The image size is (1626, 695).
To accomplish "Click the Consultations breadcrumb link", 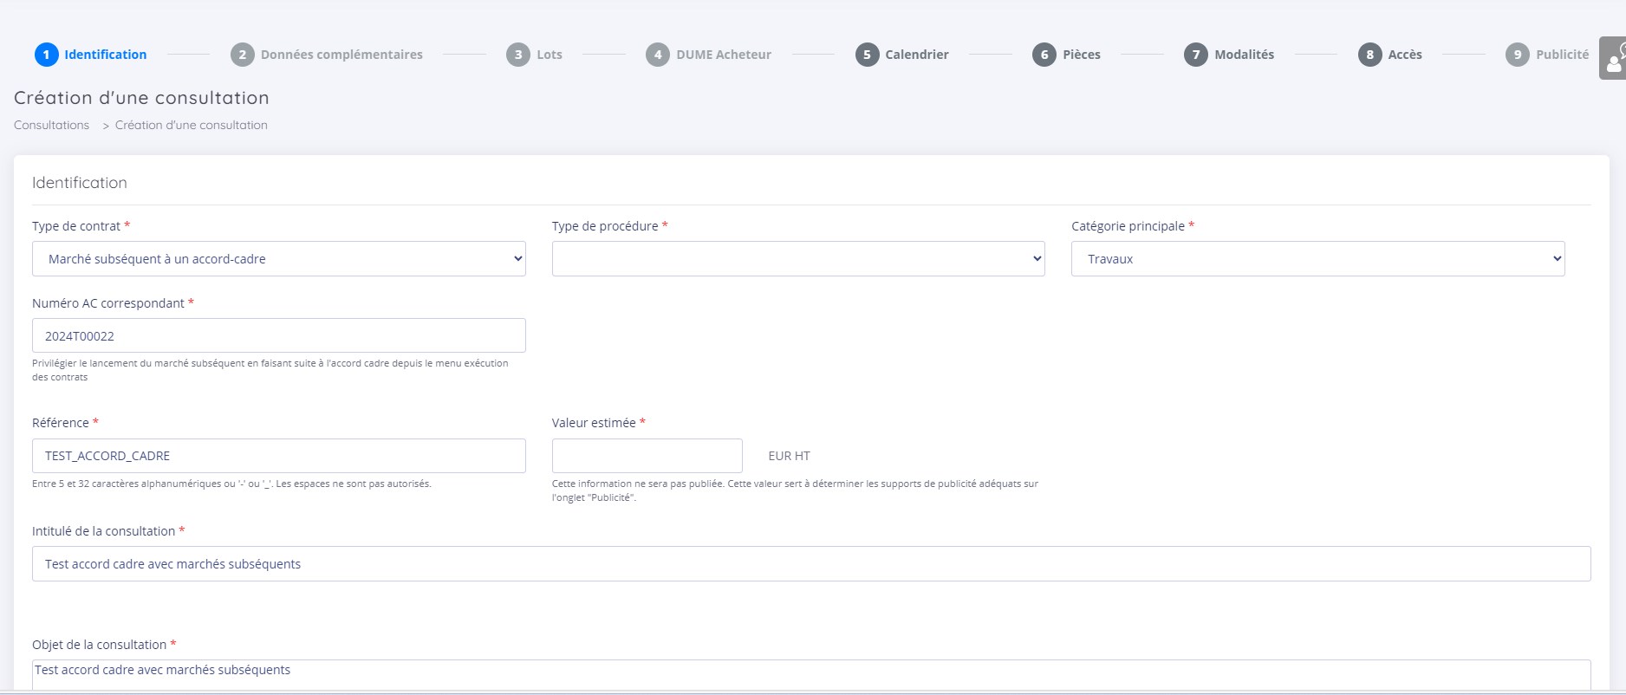I will point(51,125).
